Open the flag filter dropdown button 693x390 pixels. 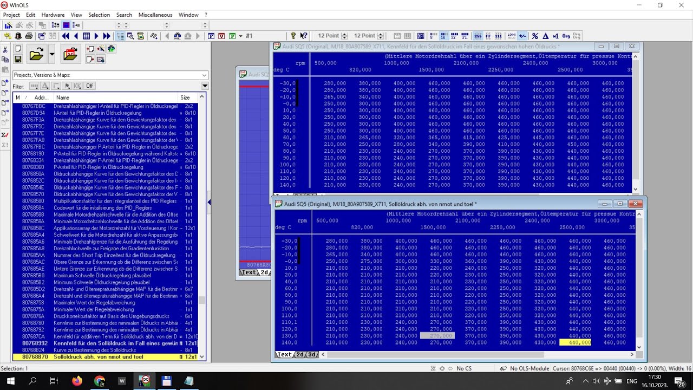(x=67, y=86)
